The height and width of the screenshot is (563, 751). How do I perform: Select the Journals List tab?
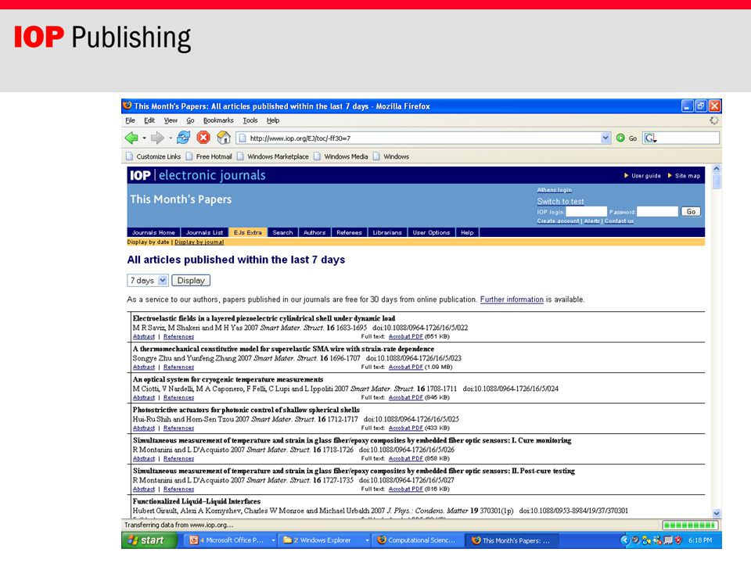(204, 233)
